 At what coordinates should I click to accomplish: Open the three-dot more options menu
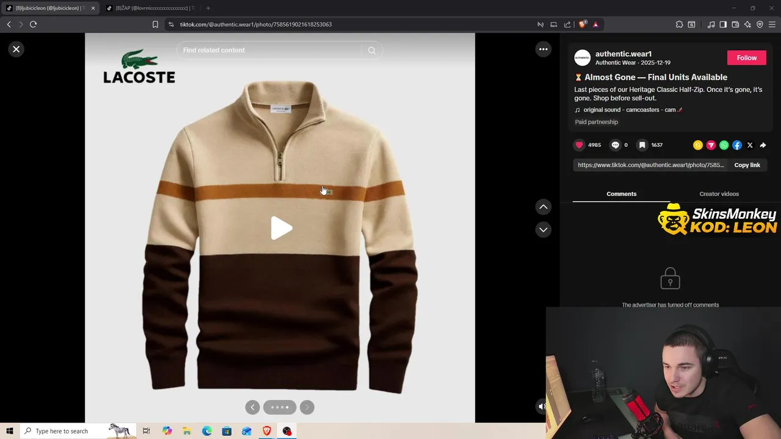543,49
